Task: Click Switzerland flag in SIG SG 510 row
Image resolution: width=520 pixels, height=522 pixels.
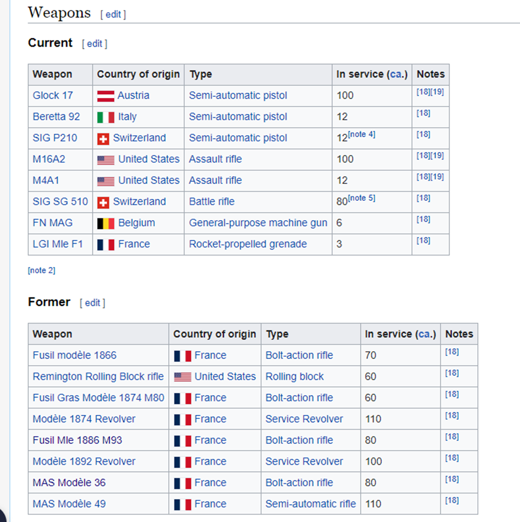Action: point(103,202)
